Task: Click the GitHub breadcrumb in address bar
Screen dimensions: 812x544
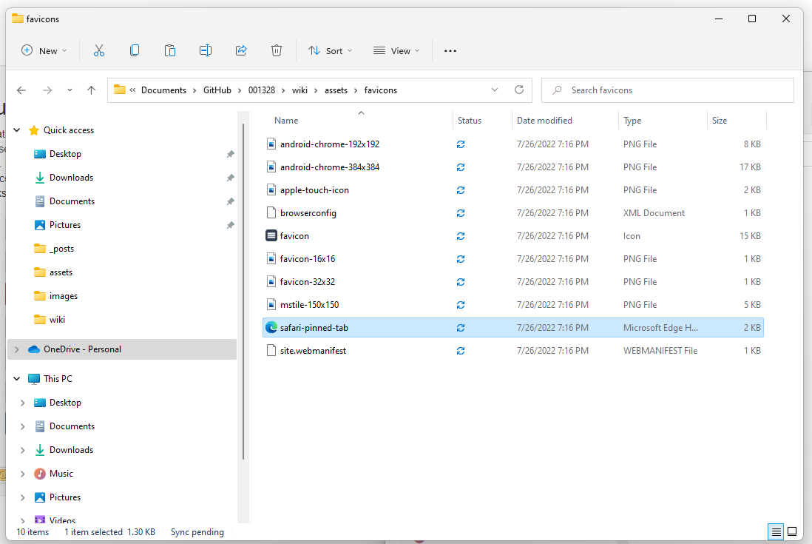Action: (217, 90)
